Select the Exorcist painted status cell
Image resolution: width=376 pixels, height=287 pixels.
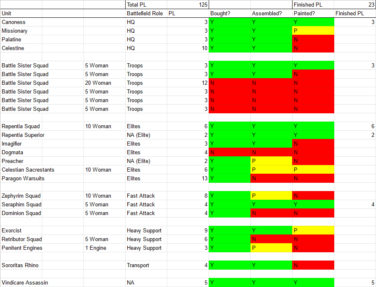(x=313, y=231)
